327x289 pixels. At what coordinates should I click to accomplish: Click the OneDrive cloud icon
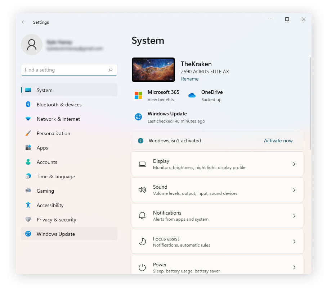(x=192, y=95)
